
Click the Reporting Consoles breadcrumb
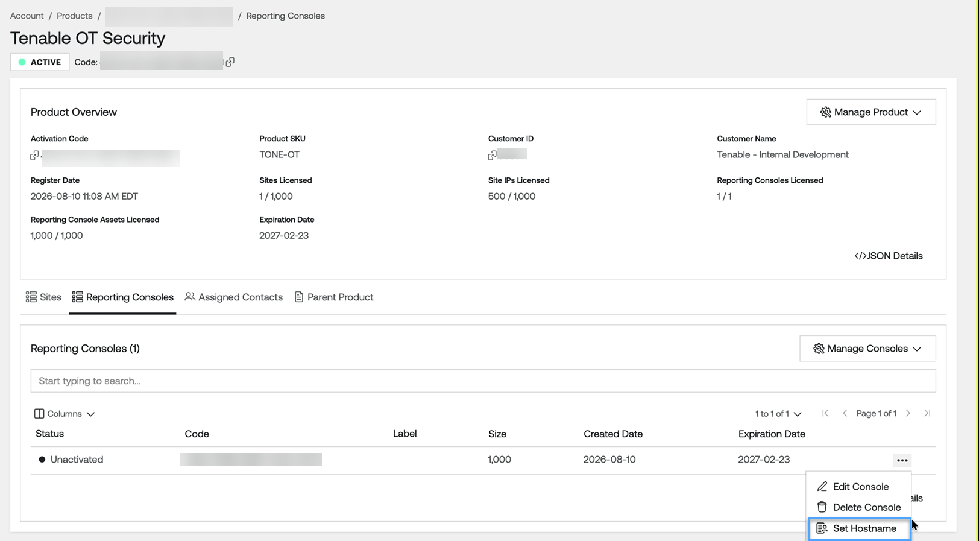click(x=285, y=16)
